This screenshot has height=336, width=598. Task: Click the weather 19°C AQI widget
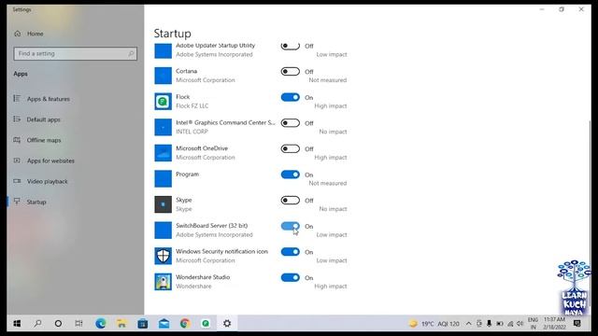(x=434, y=324)
